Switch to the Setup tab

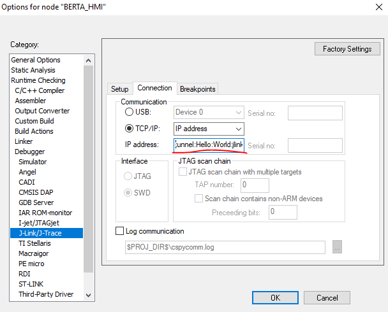[x=120, y=89]
